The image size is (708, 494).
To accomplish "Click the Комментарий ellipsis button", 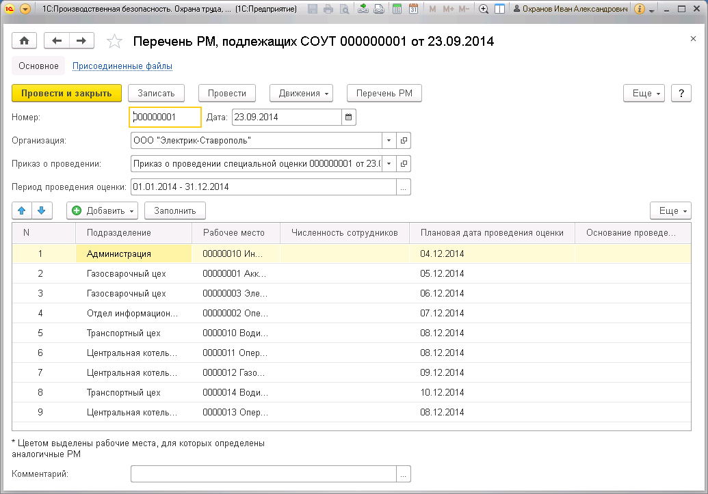I will click(404, 474).
